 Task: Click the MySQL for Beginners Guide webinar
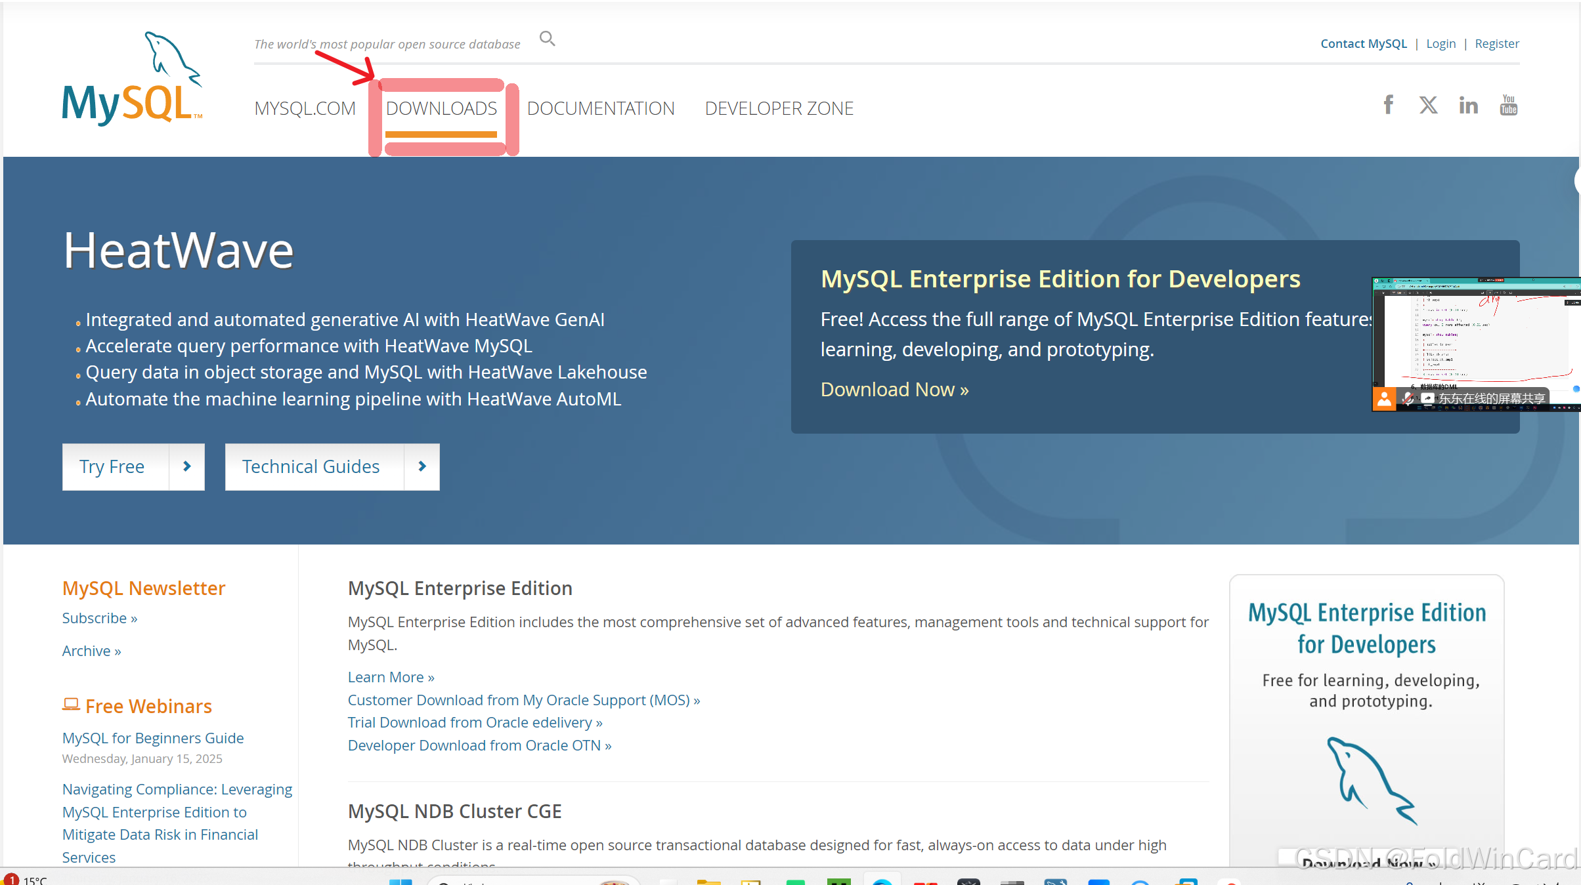point(153,738)
